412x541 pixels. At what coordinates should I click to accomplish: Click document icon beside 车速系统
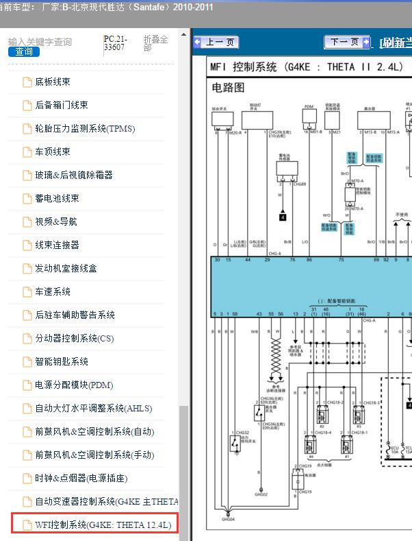27,292
